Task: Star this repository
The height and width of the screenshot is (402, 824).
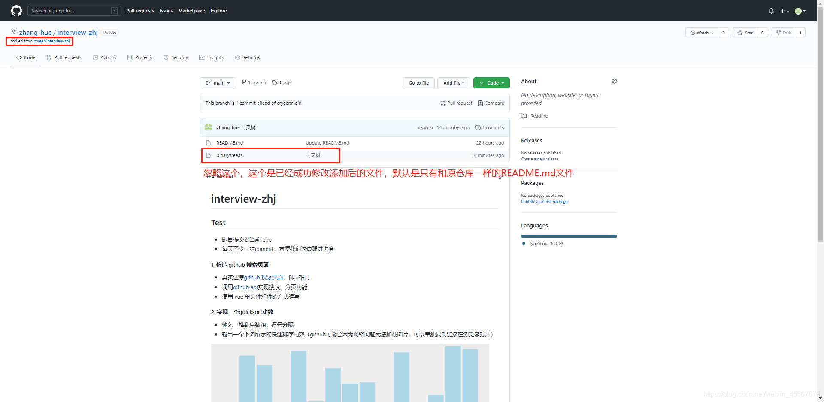Action: [745, 33]
